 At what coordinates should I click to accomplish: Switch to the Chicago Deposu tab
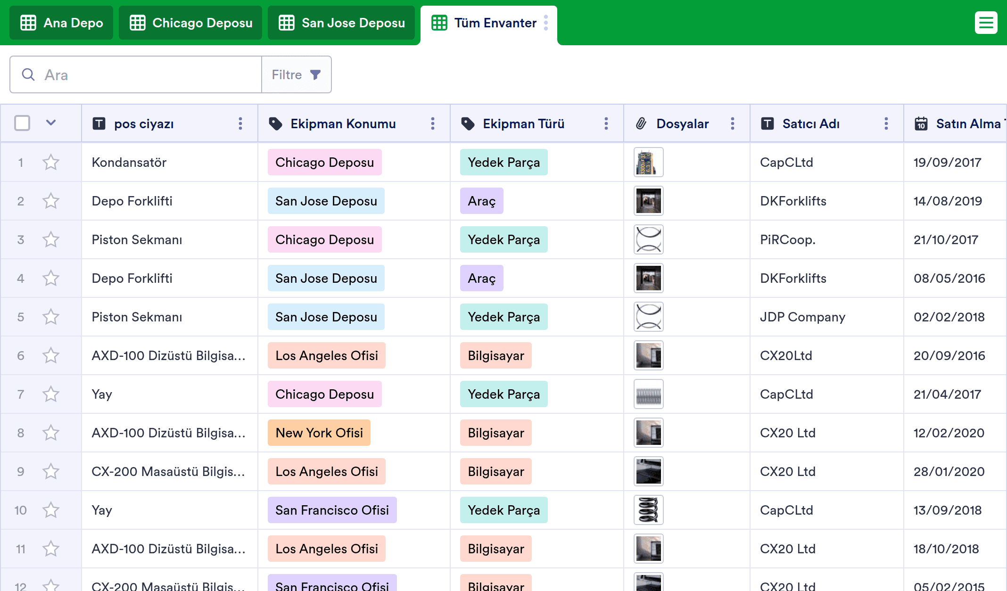191,23
